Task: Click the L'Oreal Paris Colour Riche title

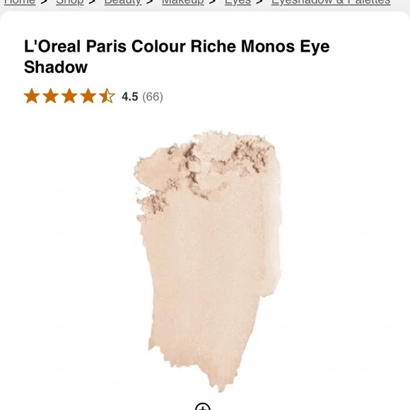Action: click(177, 57)
